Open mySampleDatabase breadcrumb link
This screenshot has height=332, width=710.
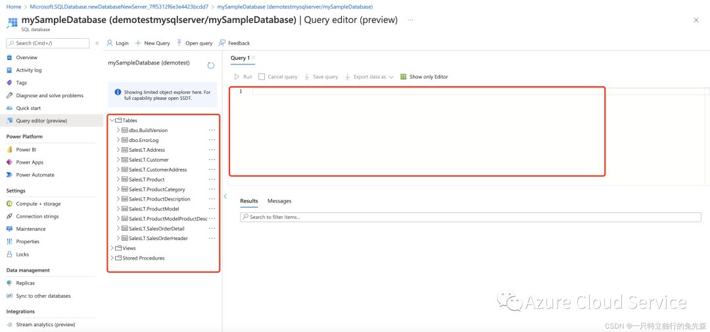[295, 7]
